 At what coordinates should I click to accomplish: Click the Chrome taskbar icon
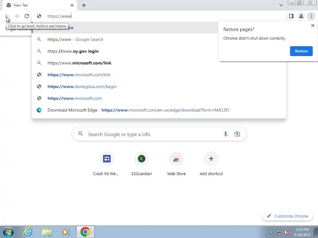tap(85, 232)
